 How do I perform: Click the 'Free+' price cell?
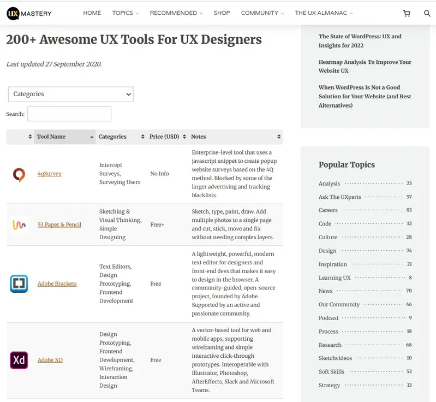[157, 224]
